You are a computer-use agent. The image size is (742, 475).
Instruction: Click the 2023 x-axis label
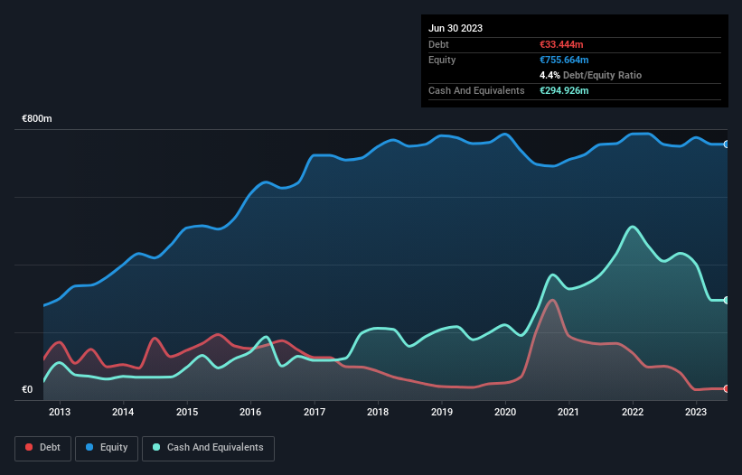tap(696, 413)
